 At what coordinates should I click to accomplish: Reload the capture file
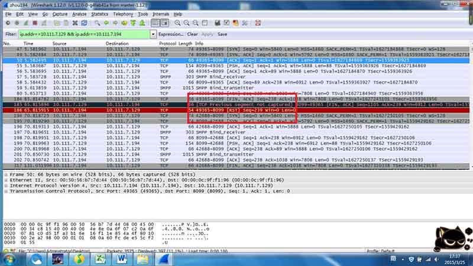pyautogui.click(x=84, y=23)
